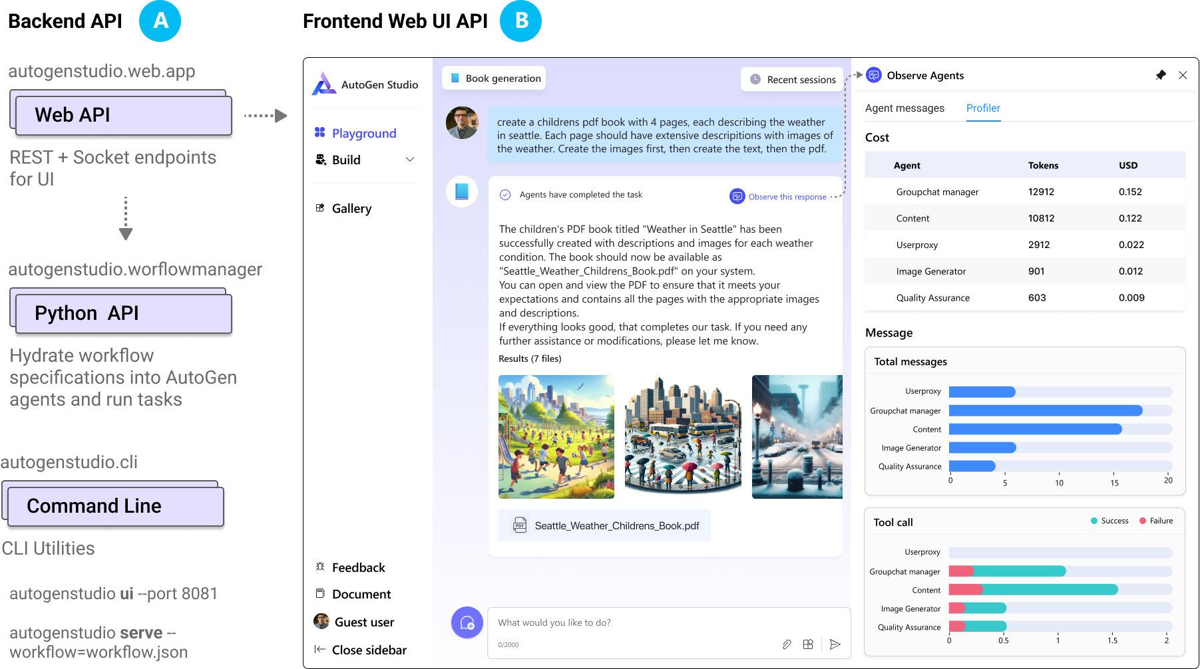1200x669 pixels.
Task: Click Userproxy cost value 0.022
Action: [1131, 245]
